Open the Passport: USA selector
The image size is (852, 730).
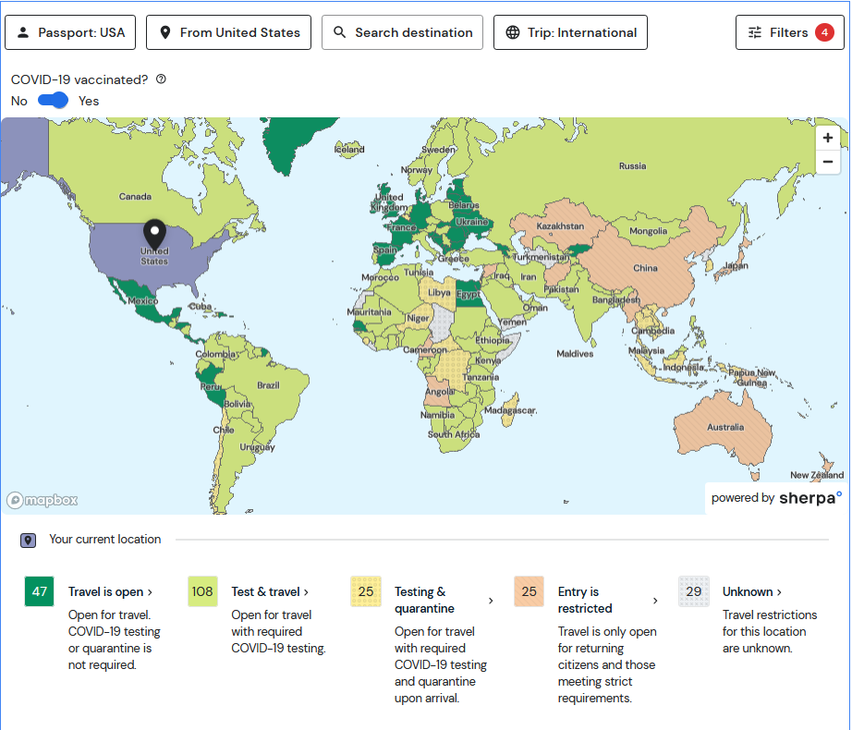[x=71, y=32]
